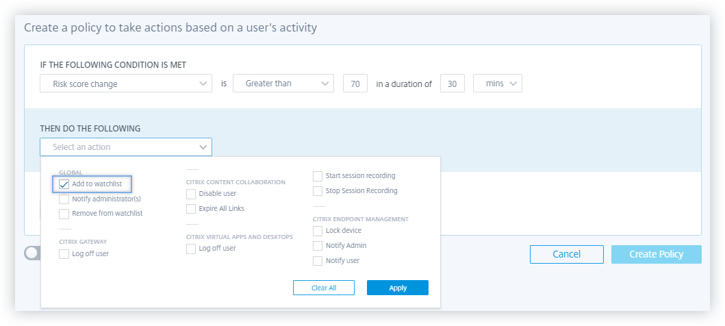Click the Apply button
725x326 pixels.
pyautogui.click(x=398, y=288)
